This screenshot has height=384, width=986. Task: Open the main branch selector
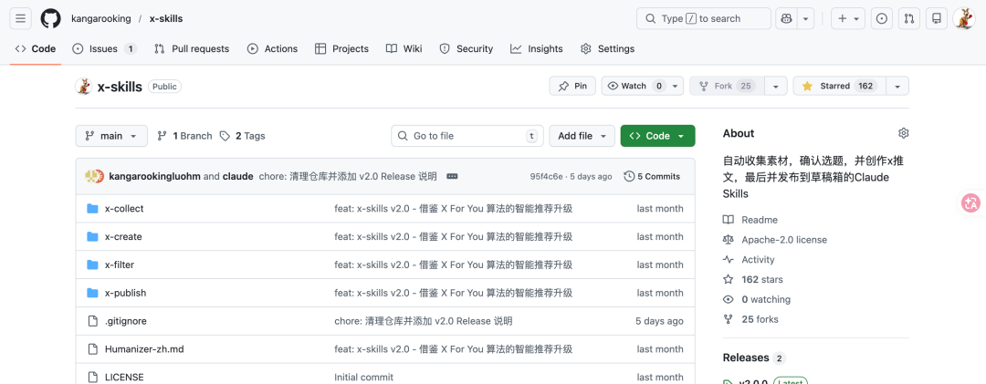[x=111, y=136]
